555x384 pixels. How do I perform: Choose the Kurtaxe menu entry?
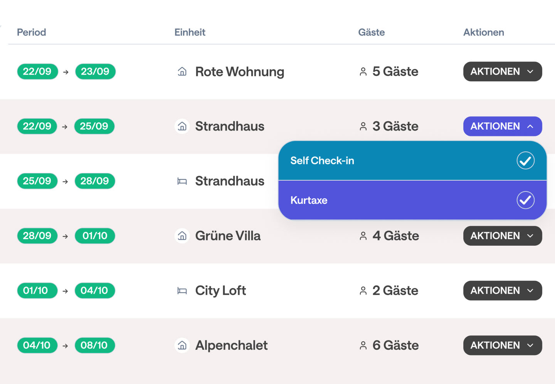(x=309, y=200)
